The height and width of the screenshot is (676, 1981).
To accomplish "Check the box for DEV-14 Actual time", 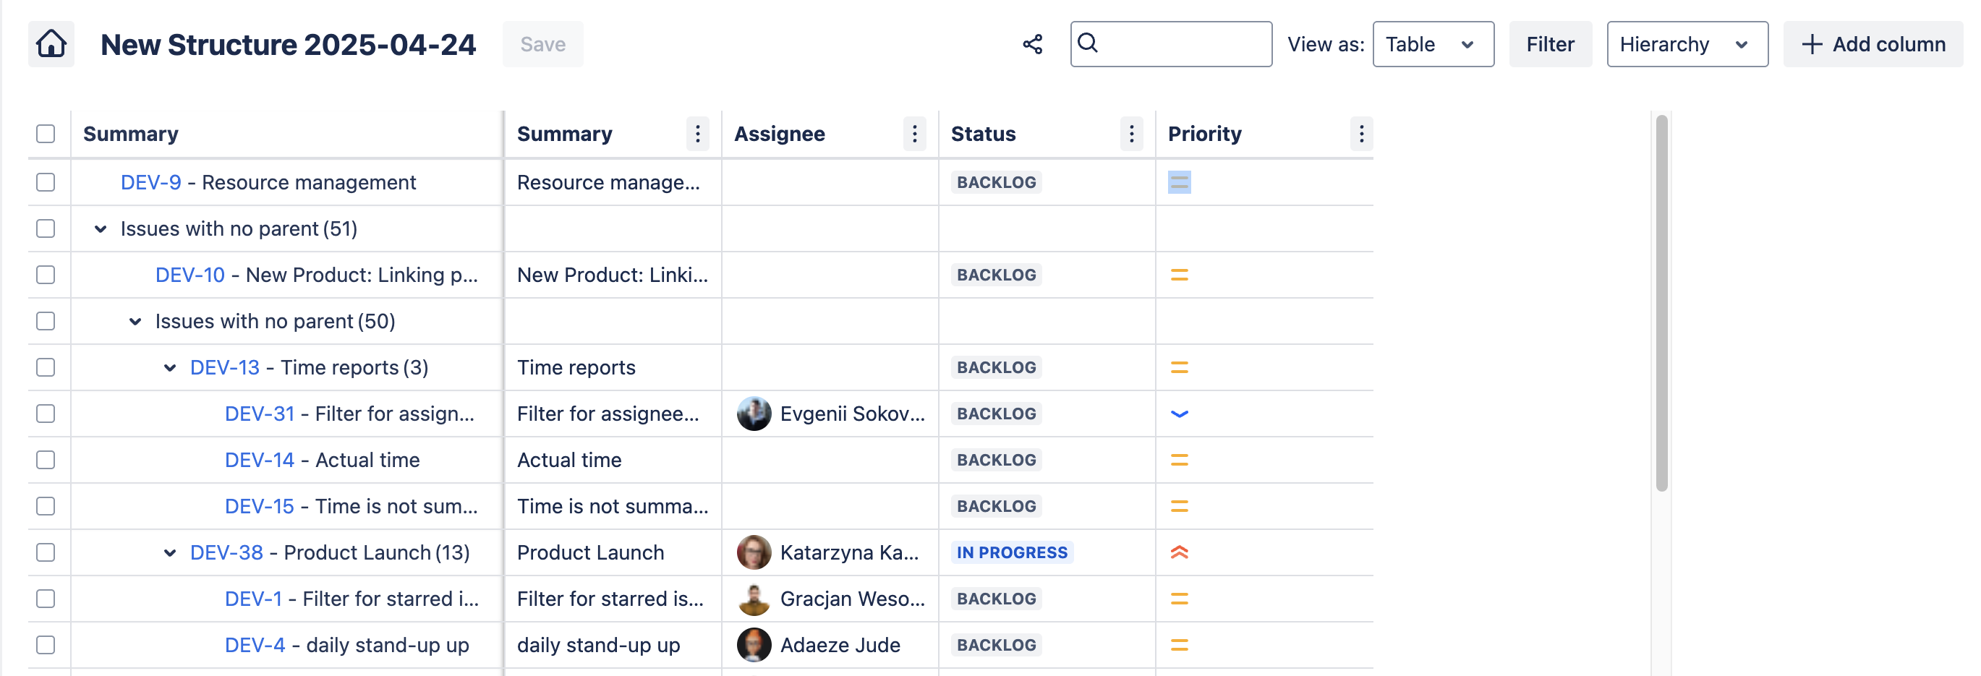I will (46, 460).
